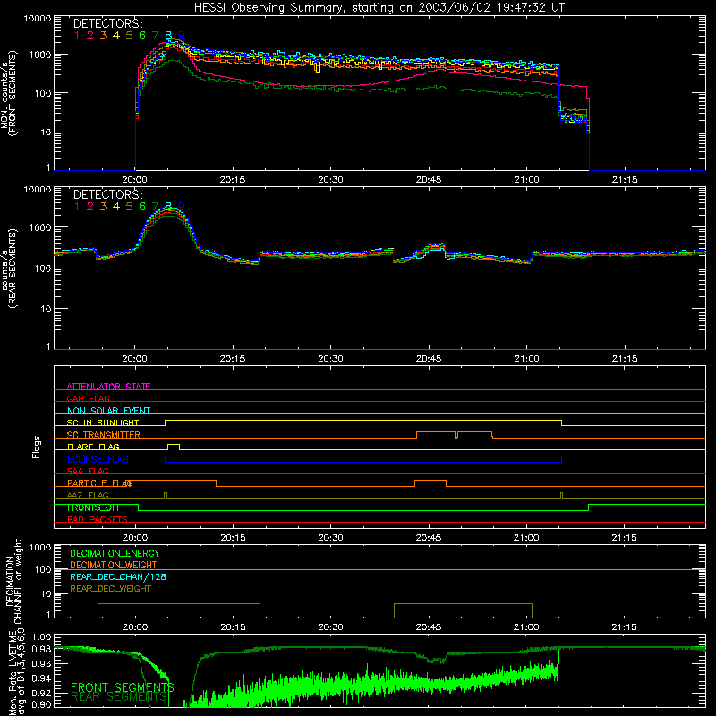The image size is (716, 716).
Task: Click yellow detector 4 in the rear segments legend
Action: pyautogui.click(x=116, y=207)
